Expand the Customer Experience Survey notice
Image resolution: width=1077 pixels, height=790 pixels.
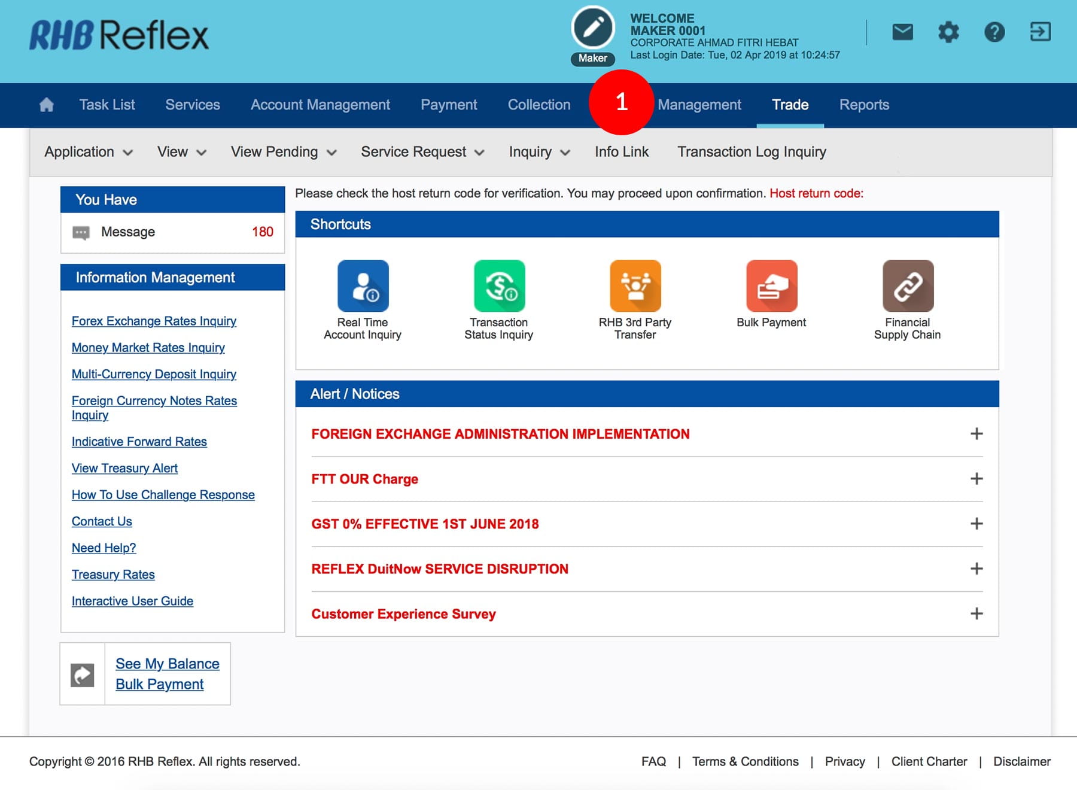[x=976, y=613]
